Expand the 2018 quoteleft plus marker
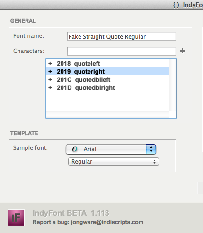This screenshot has height=233, width=203. click(x=50, y=63)
